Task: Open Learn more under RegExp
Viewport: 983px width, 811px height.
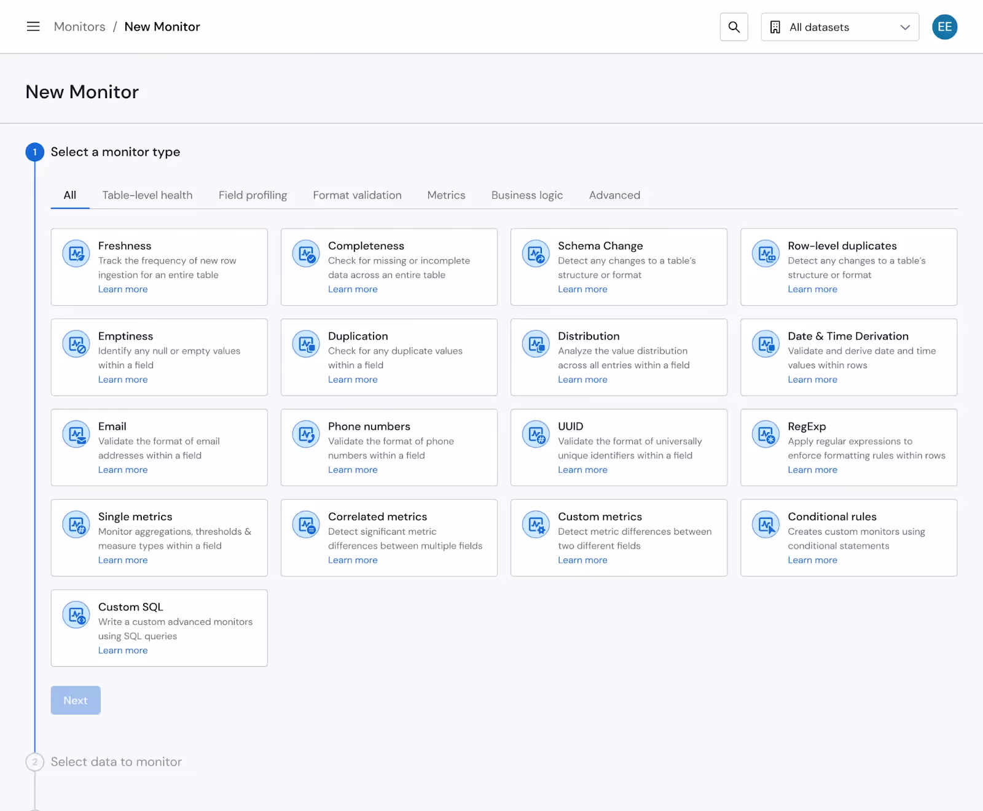Action: [x=812, y=470]
